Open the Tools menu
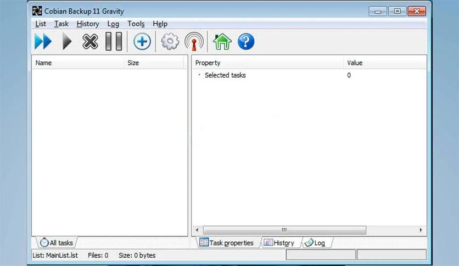 [x=136, y=24]
